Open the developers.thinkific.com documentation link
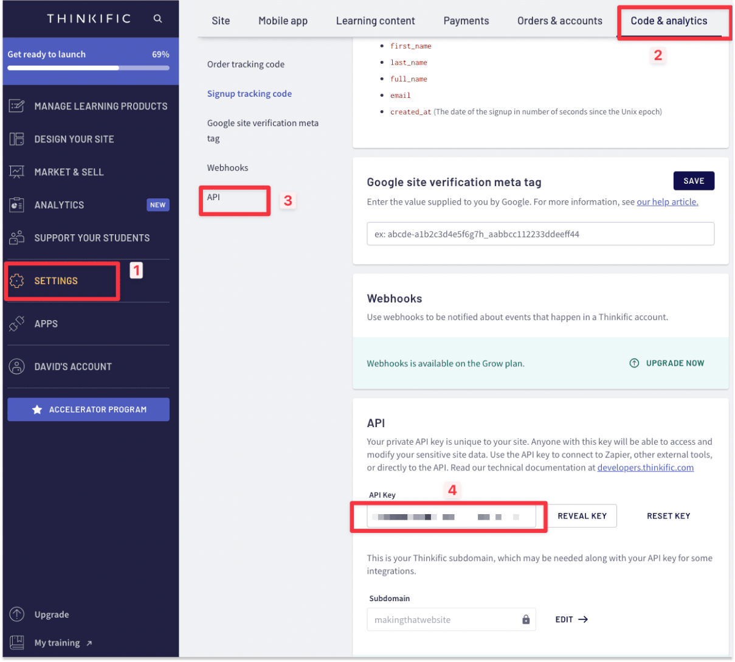Image resolution: width=735 pixels, height=662 pixels. pyautogui.click(x=645, y=467)
